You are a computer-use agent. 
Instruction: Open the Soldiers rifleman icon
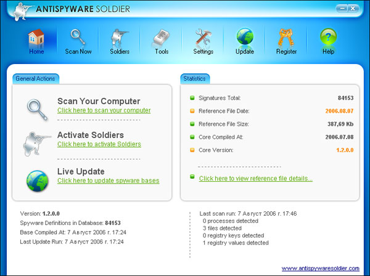click(120, 37)
